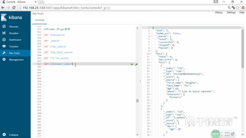Collapse the first hit at line 14
The height and width of the screenshot is (138, 246).
[151, 65]
